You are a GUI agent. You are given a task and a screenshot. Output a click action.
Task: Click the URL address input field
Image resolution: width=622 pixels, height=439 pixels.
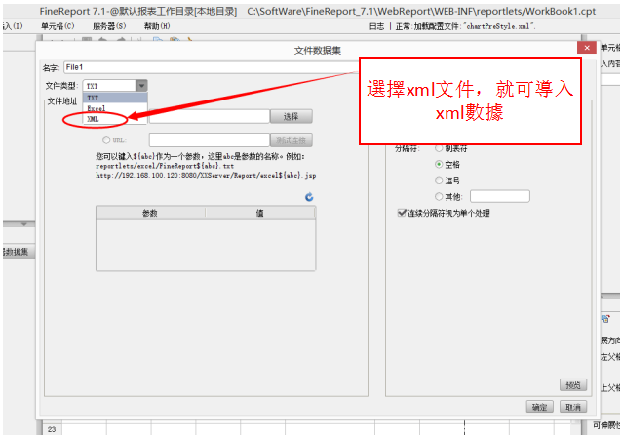(210, 140)
